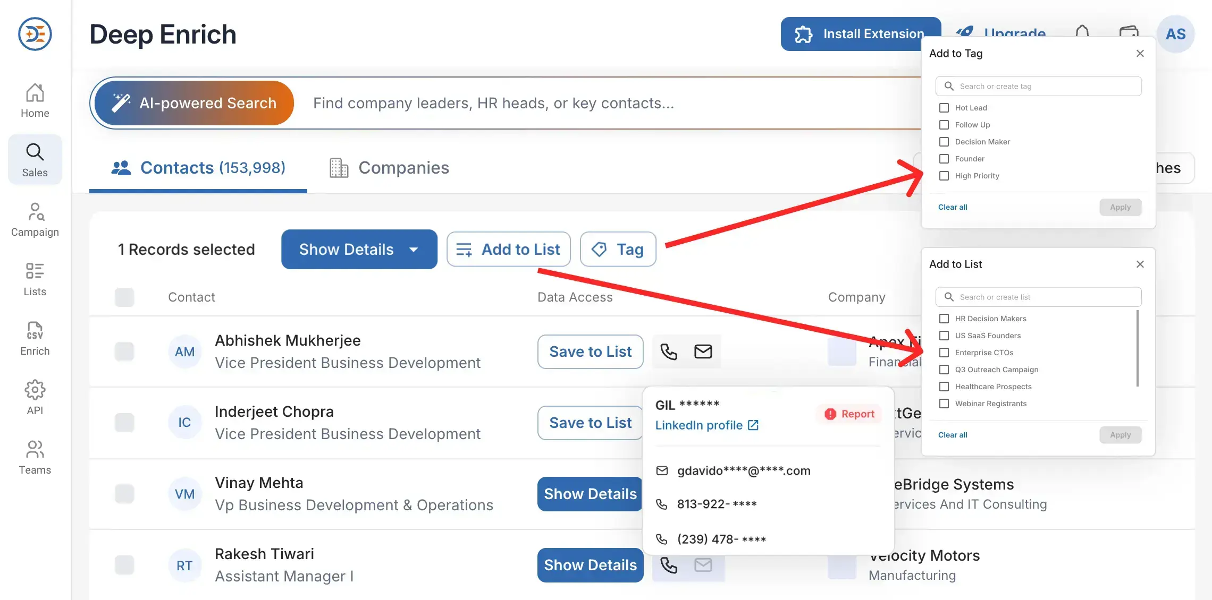The height and width of the screenshot is (600, 1212).
Task: Check the Hot Lead tag
Action: (944, 108)
